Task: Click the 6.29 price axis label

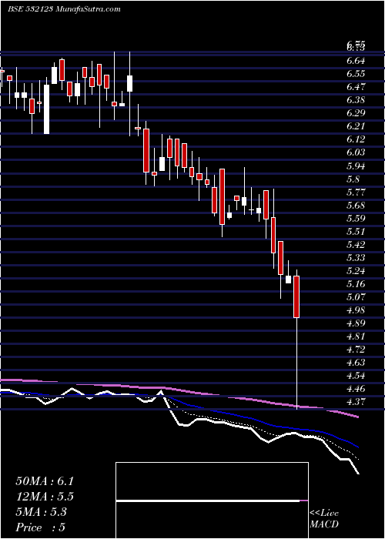Action: 356,113
